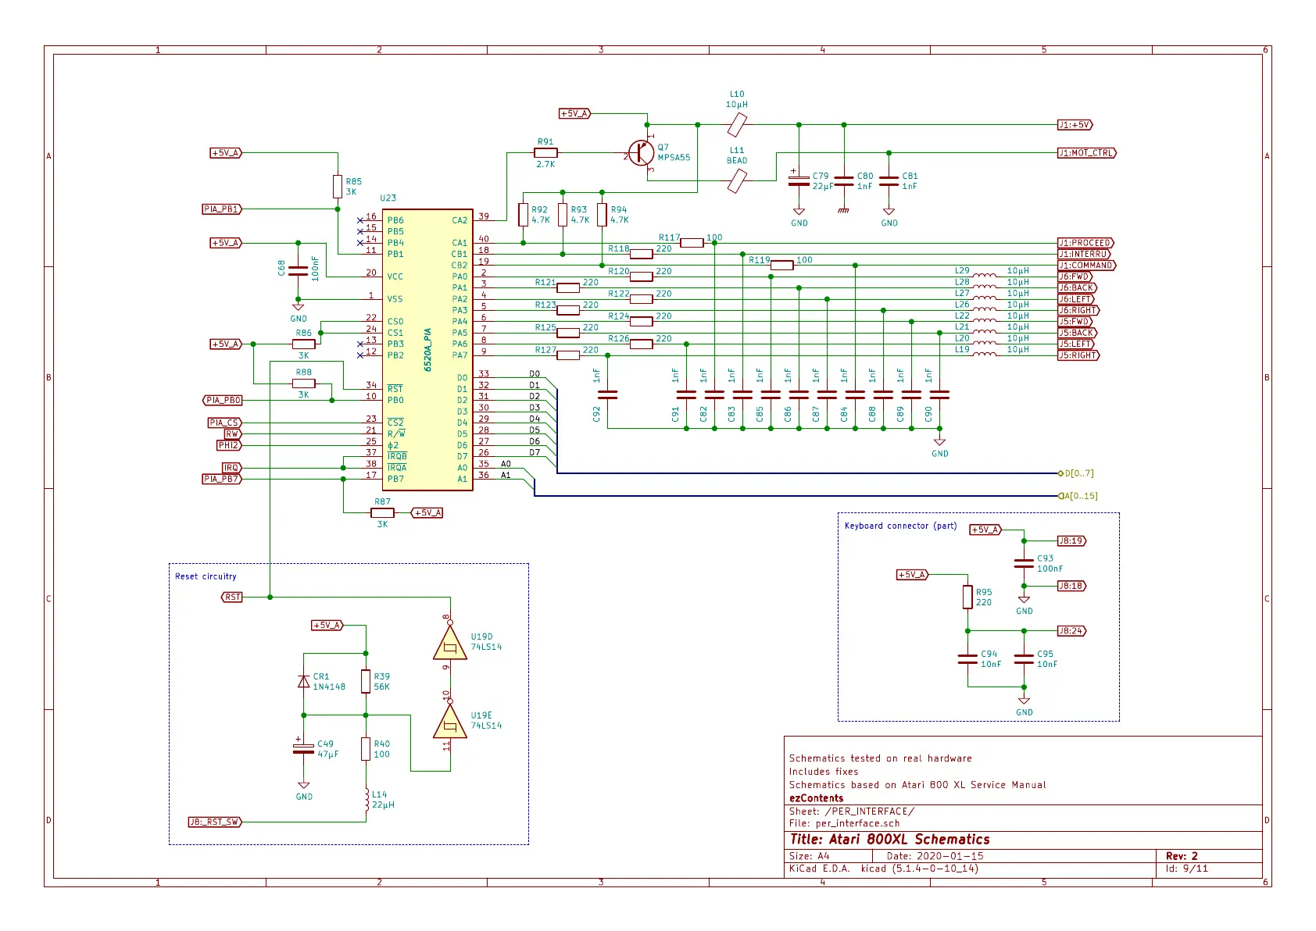
Task: Select the C92 1nF capacitor symbol
Action: click(x=607, y=394)
